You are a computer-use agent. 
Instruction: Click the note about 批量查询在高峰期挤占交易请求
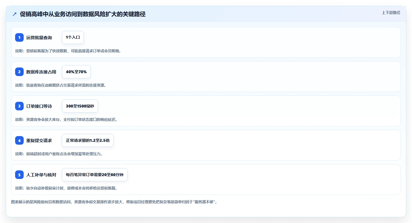tap(61, 85)
